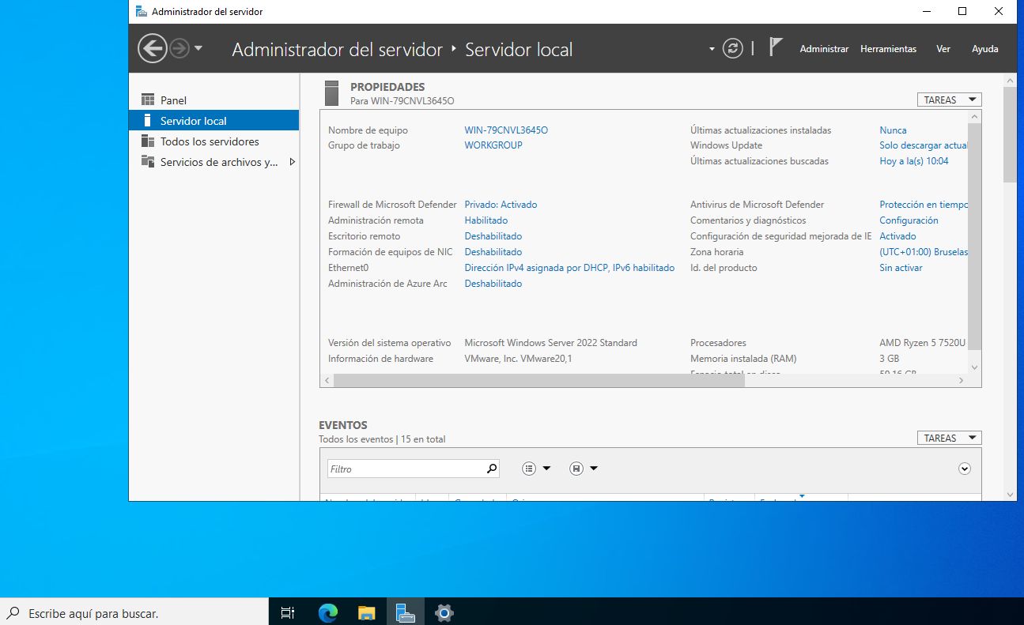Open Defender antivirus Protección en tiempo link
Screen dimensions: 1024x625
924,205
